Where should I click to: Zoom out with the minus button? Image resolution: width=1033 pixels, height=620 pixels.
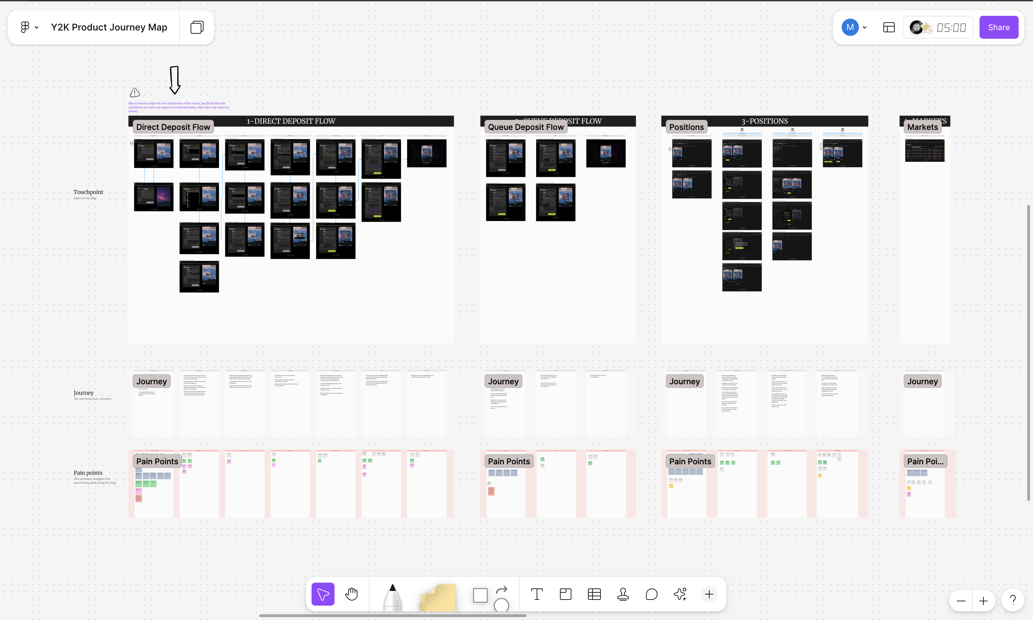(961, 601)
